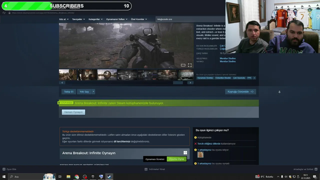Open the friend's avatar who wishlisted game
The image size is (320, 180).
tap(200, 155)
